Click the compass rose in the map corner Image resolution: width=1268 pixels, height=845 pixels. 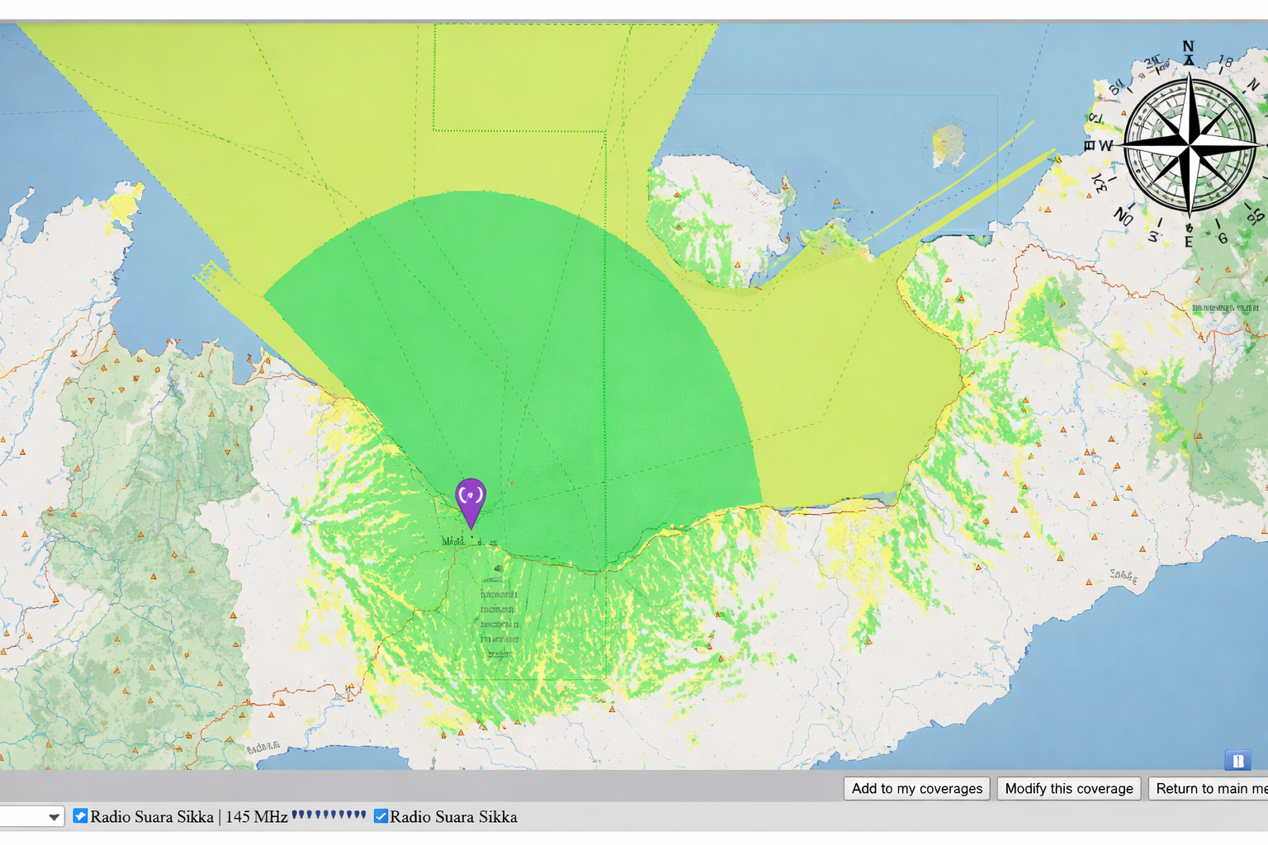tap(1189, 144)
